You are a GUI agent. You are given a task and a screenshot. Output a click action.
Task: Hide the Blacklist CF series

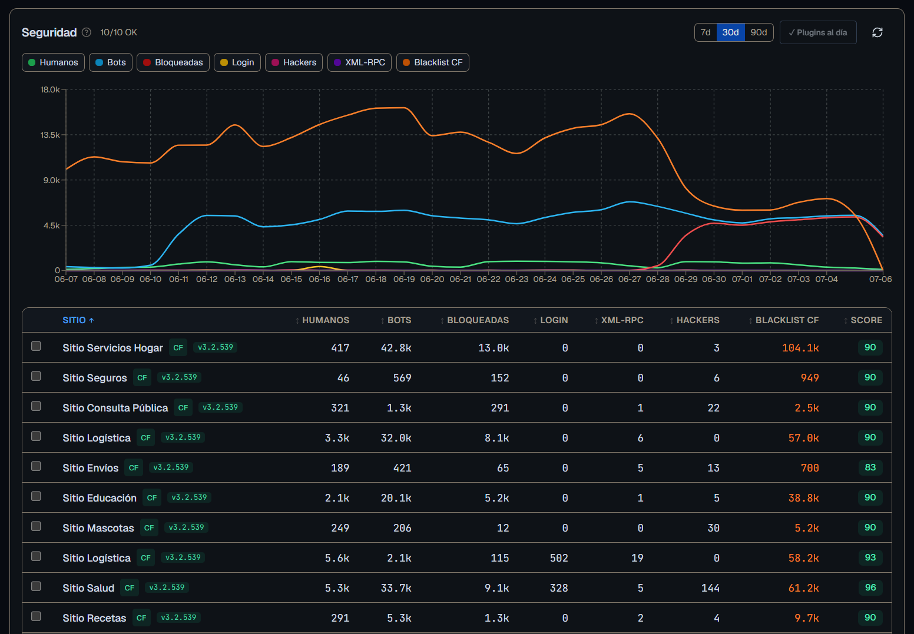pyautogui.click(x=433, y=62)
